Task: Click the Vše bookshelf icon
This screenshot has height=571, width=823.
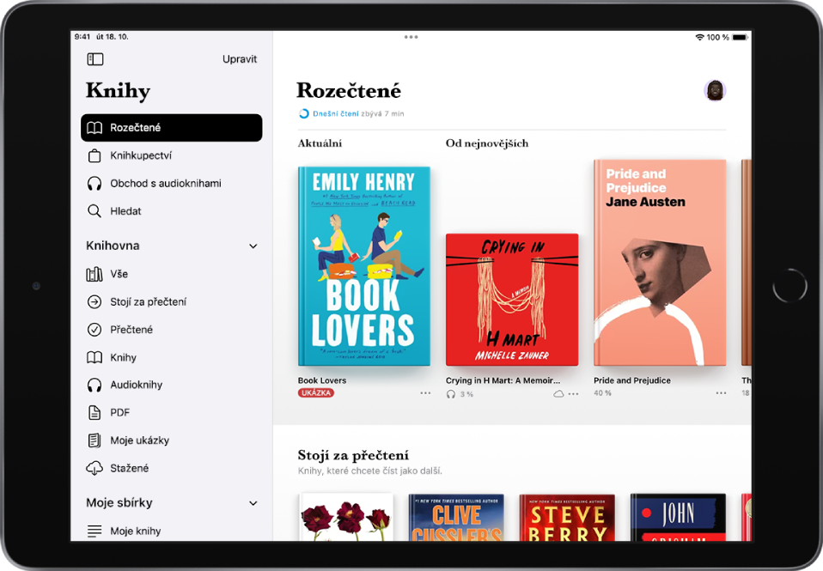Action: tap(94, 274)
